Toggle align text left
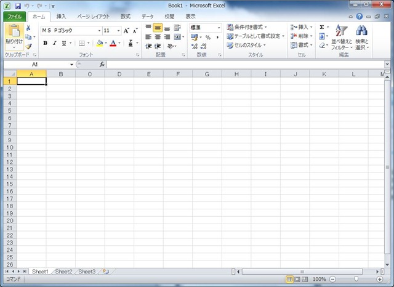The image size is (394, 287). [148, 37]
